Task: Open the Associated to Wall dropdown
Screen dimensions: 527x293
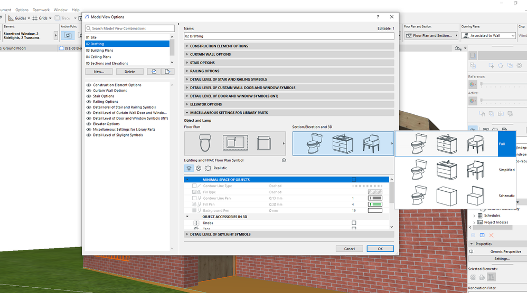Action: (x=488, y=35)
